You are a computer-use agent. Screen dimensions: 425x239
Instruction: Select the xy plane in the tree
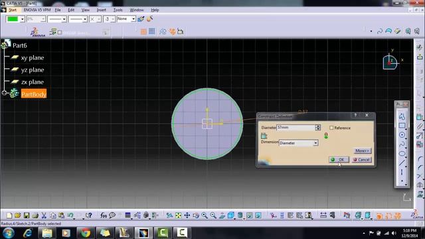[33, 58]
